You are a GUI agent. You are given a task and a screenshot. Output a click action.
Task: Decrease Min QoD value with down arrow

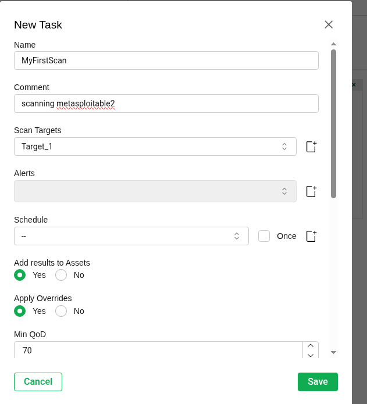311,355
